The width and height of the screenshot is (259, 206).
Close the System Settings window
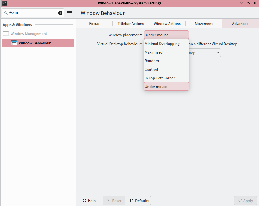click(255, 3)
